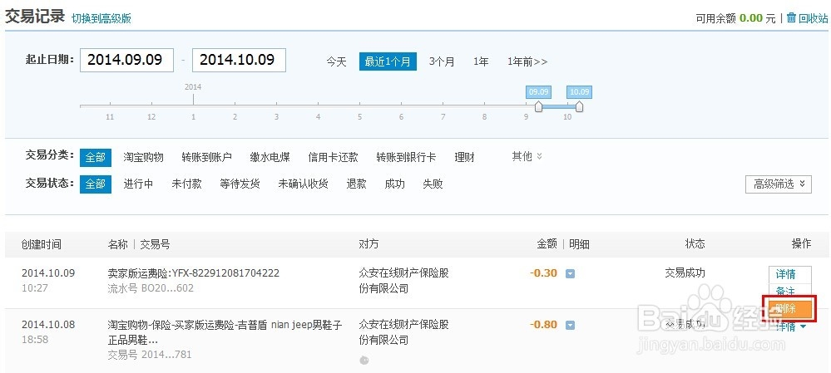Select 全部 in the 交易状态 filter
The image size is (831, 373).
pyautogui.click(x=95, y=184)
